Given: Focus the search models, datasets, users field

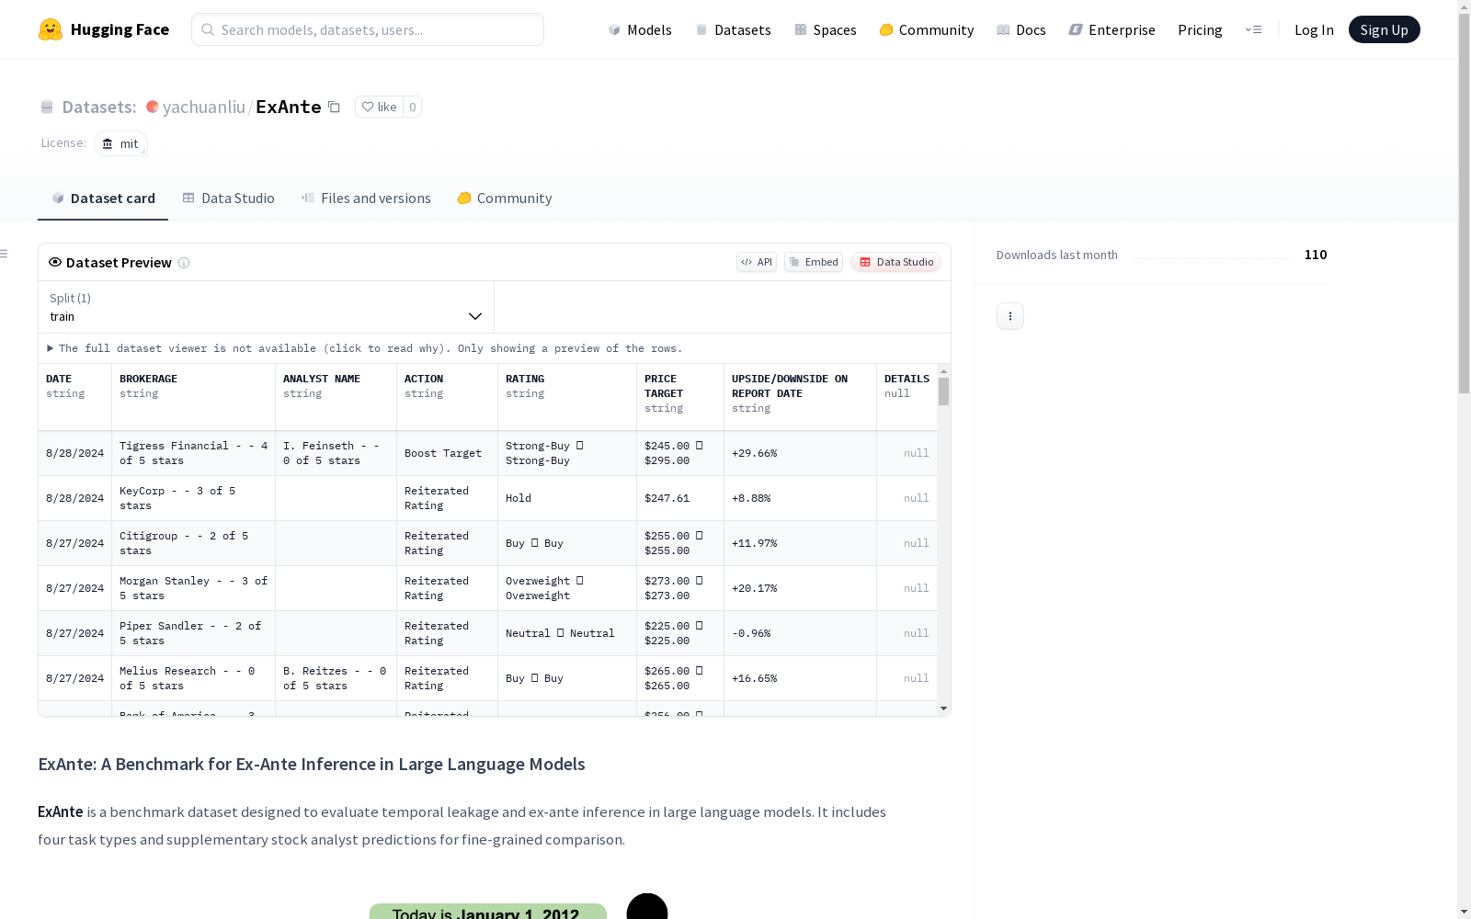Looking at the screenshot, I should tap(368, 29).
